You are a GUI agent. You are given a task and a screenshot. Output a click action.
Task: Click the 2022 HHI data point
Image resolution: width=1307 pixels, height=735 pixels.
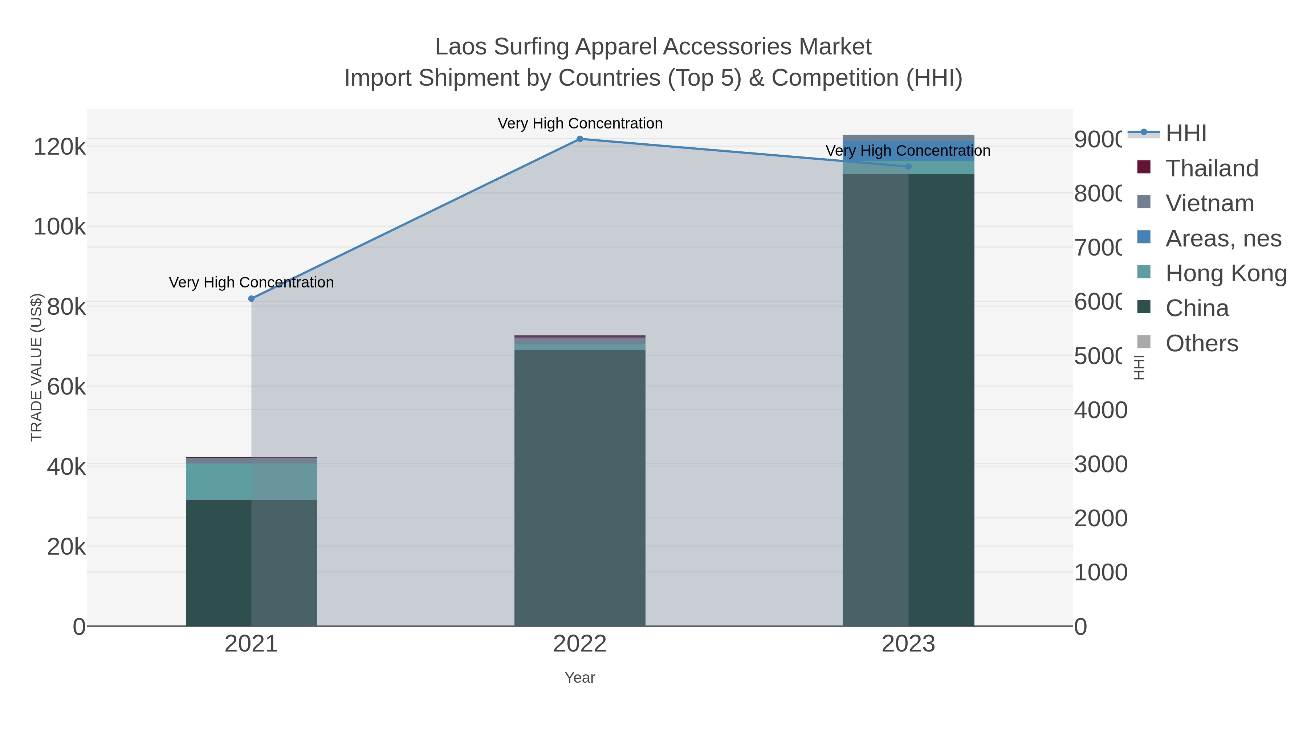[x=580, y=139]
